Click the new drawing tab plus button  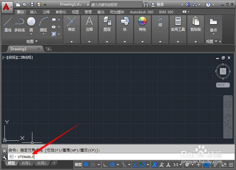pos(49,49)
